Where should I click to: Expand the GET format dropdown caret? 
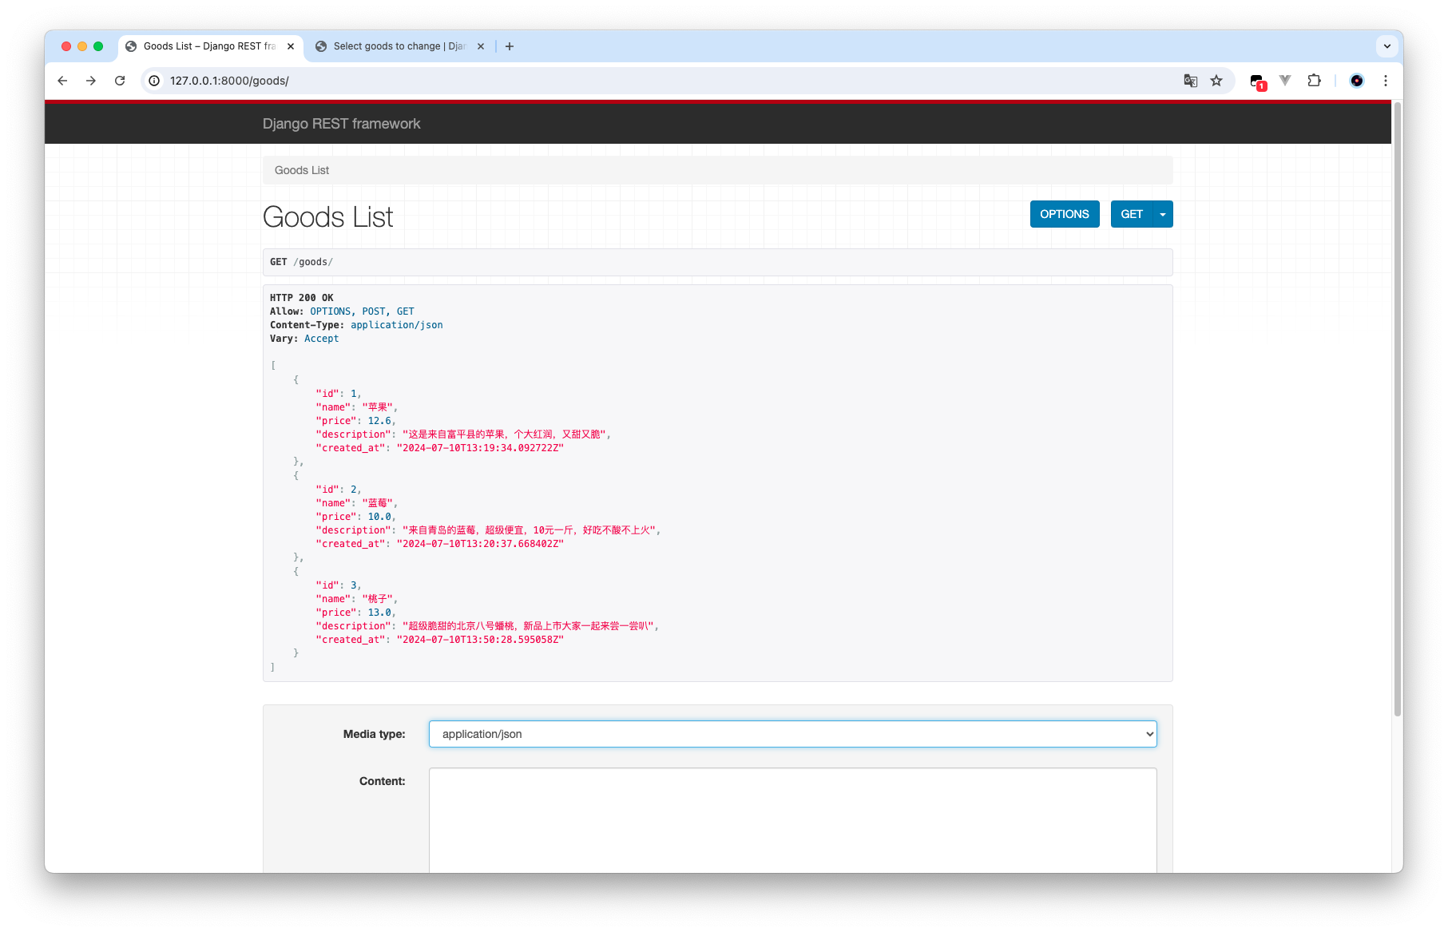click(1163, 214)
